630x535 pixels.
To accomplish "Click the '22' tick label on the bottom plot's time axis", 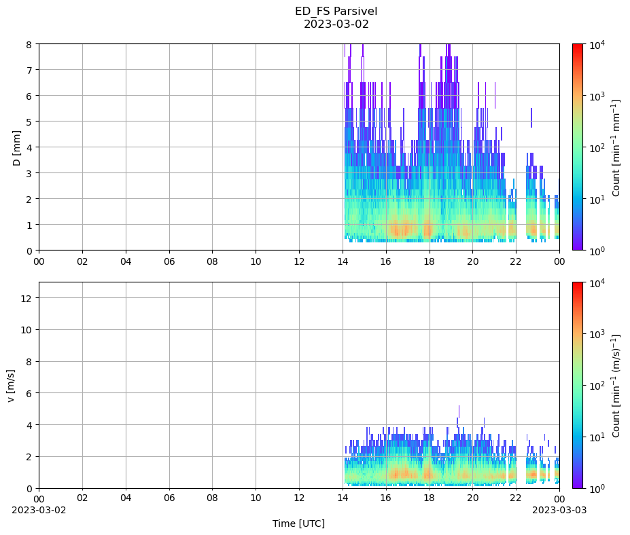I will [516, 498].
